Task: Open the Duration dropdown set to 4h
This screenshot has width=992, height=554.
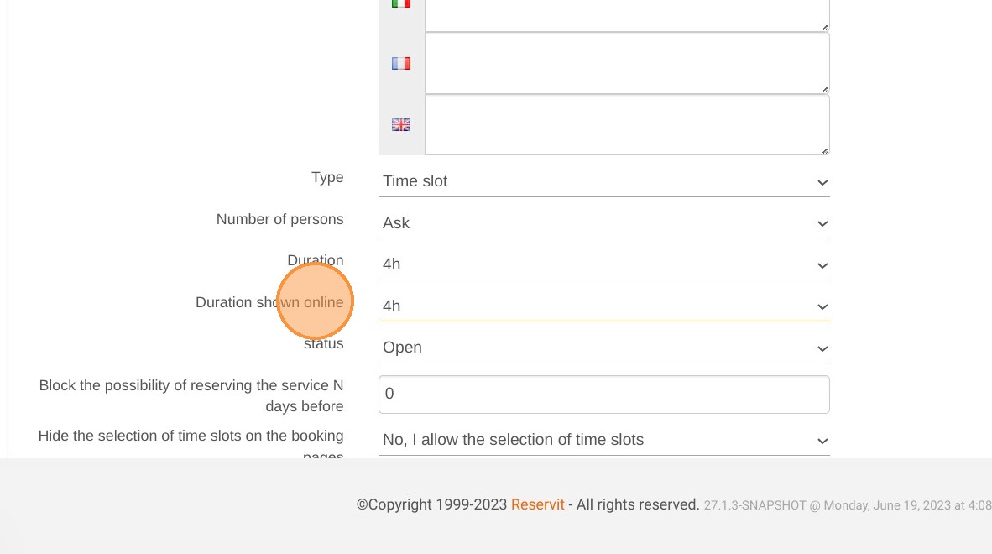Action: tap(603, 265)
